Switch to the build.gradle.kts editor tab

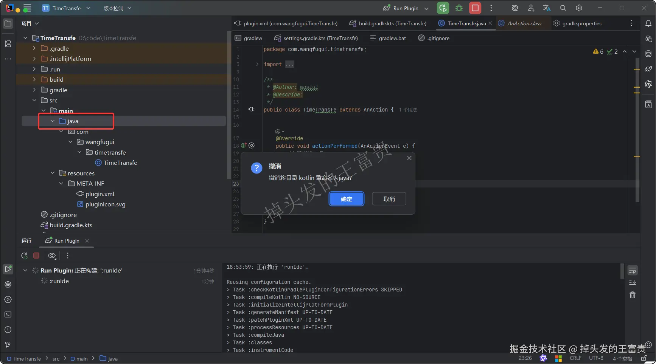(392, 23)
